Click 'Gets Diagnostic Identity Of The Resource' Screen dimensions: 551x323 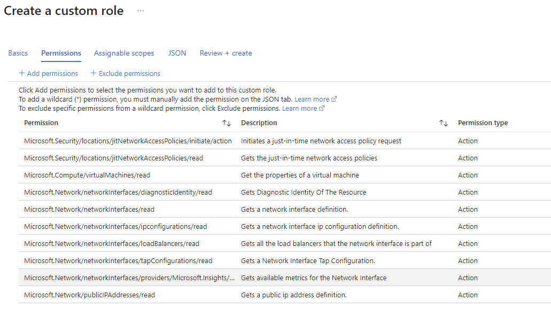[304, 193]
